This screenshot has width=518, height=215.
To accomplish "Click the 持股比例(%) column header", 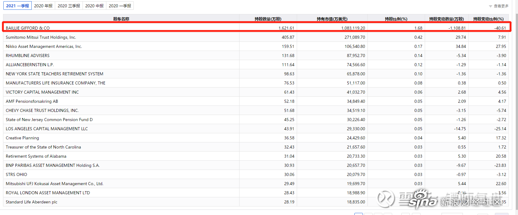I will coord(396,19).
